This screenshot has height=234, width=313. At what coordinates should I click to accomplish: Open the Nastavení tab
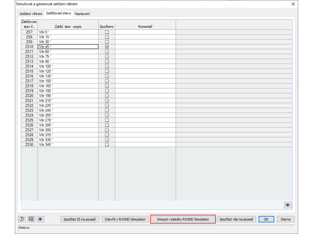pyautogui.click(x=82, y=14)
